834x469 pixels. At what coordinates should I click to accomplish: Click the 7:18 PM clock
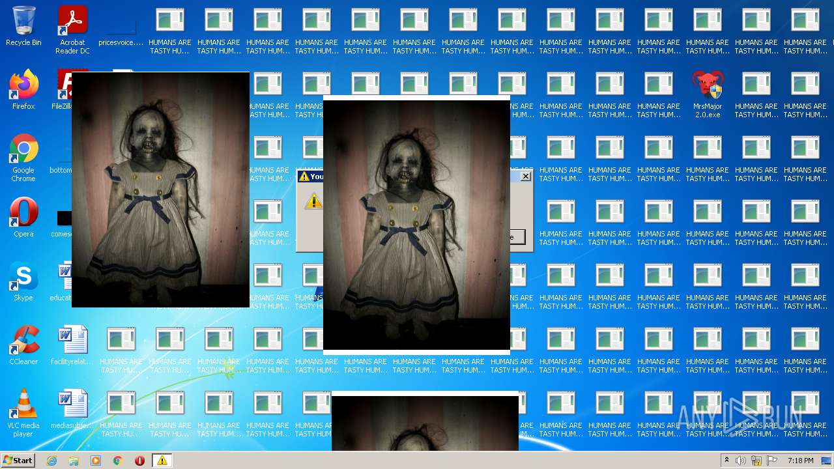800,461
